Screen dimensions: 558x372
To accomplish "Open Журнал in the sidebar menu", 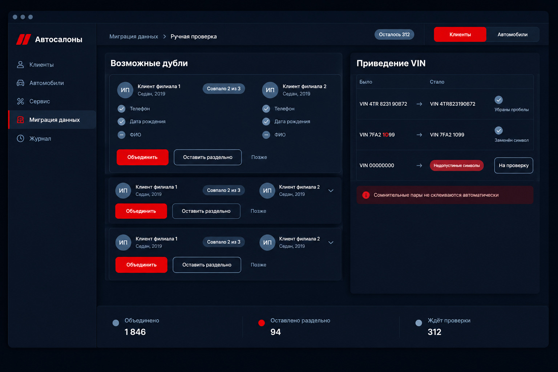I will (52, 138).
